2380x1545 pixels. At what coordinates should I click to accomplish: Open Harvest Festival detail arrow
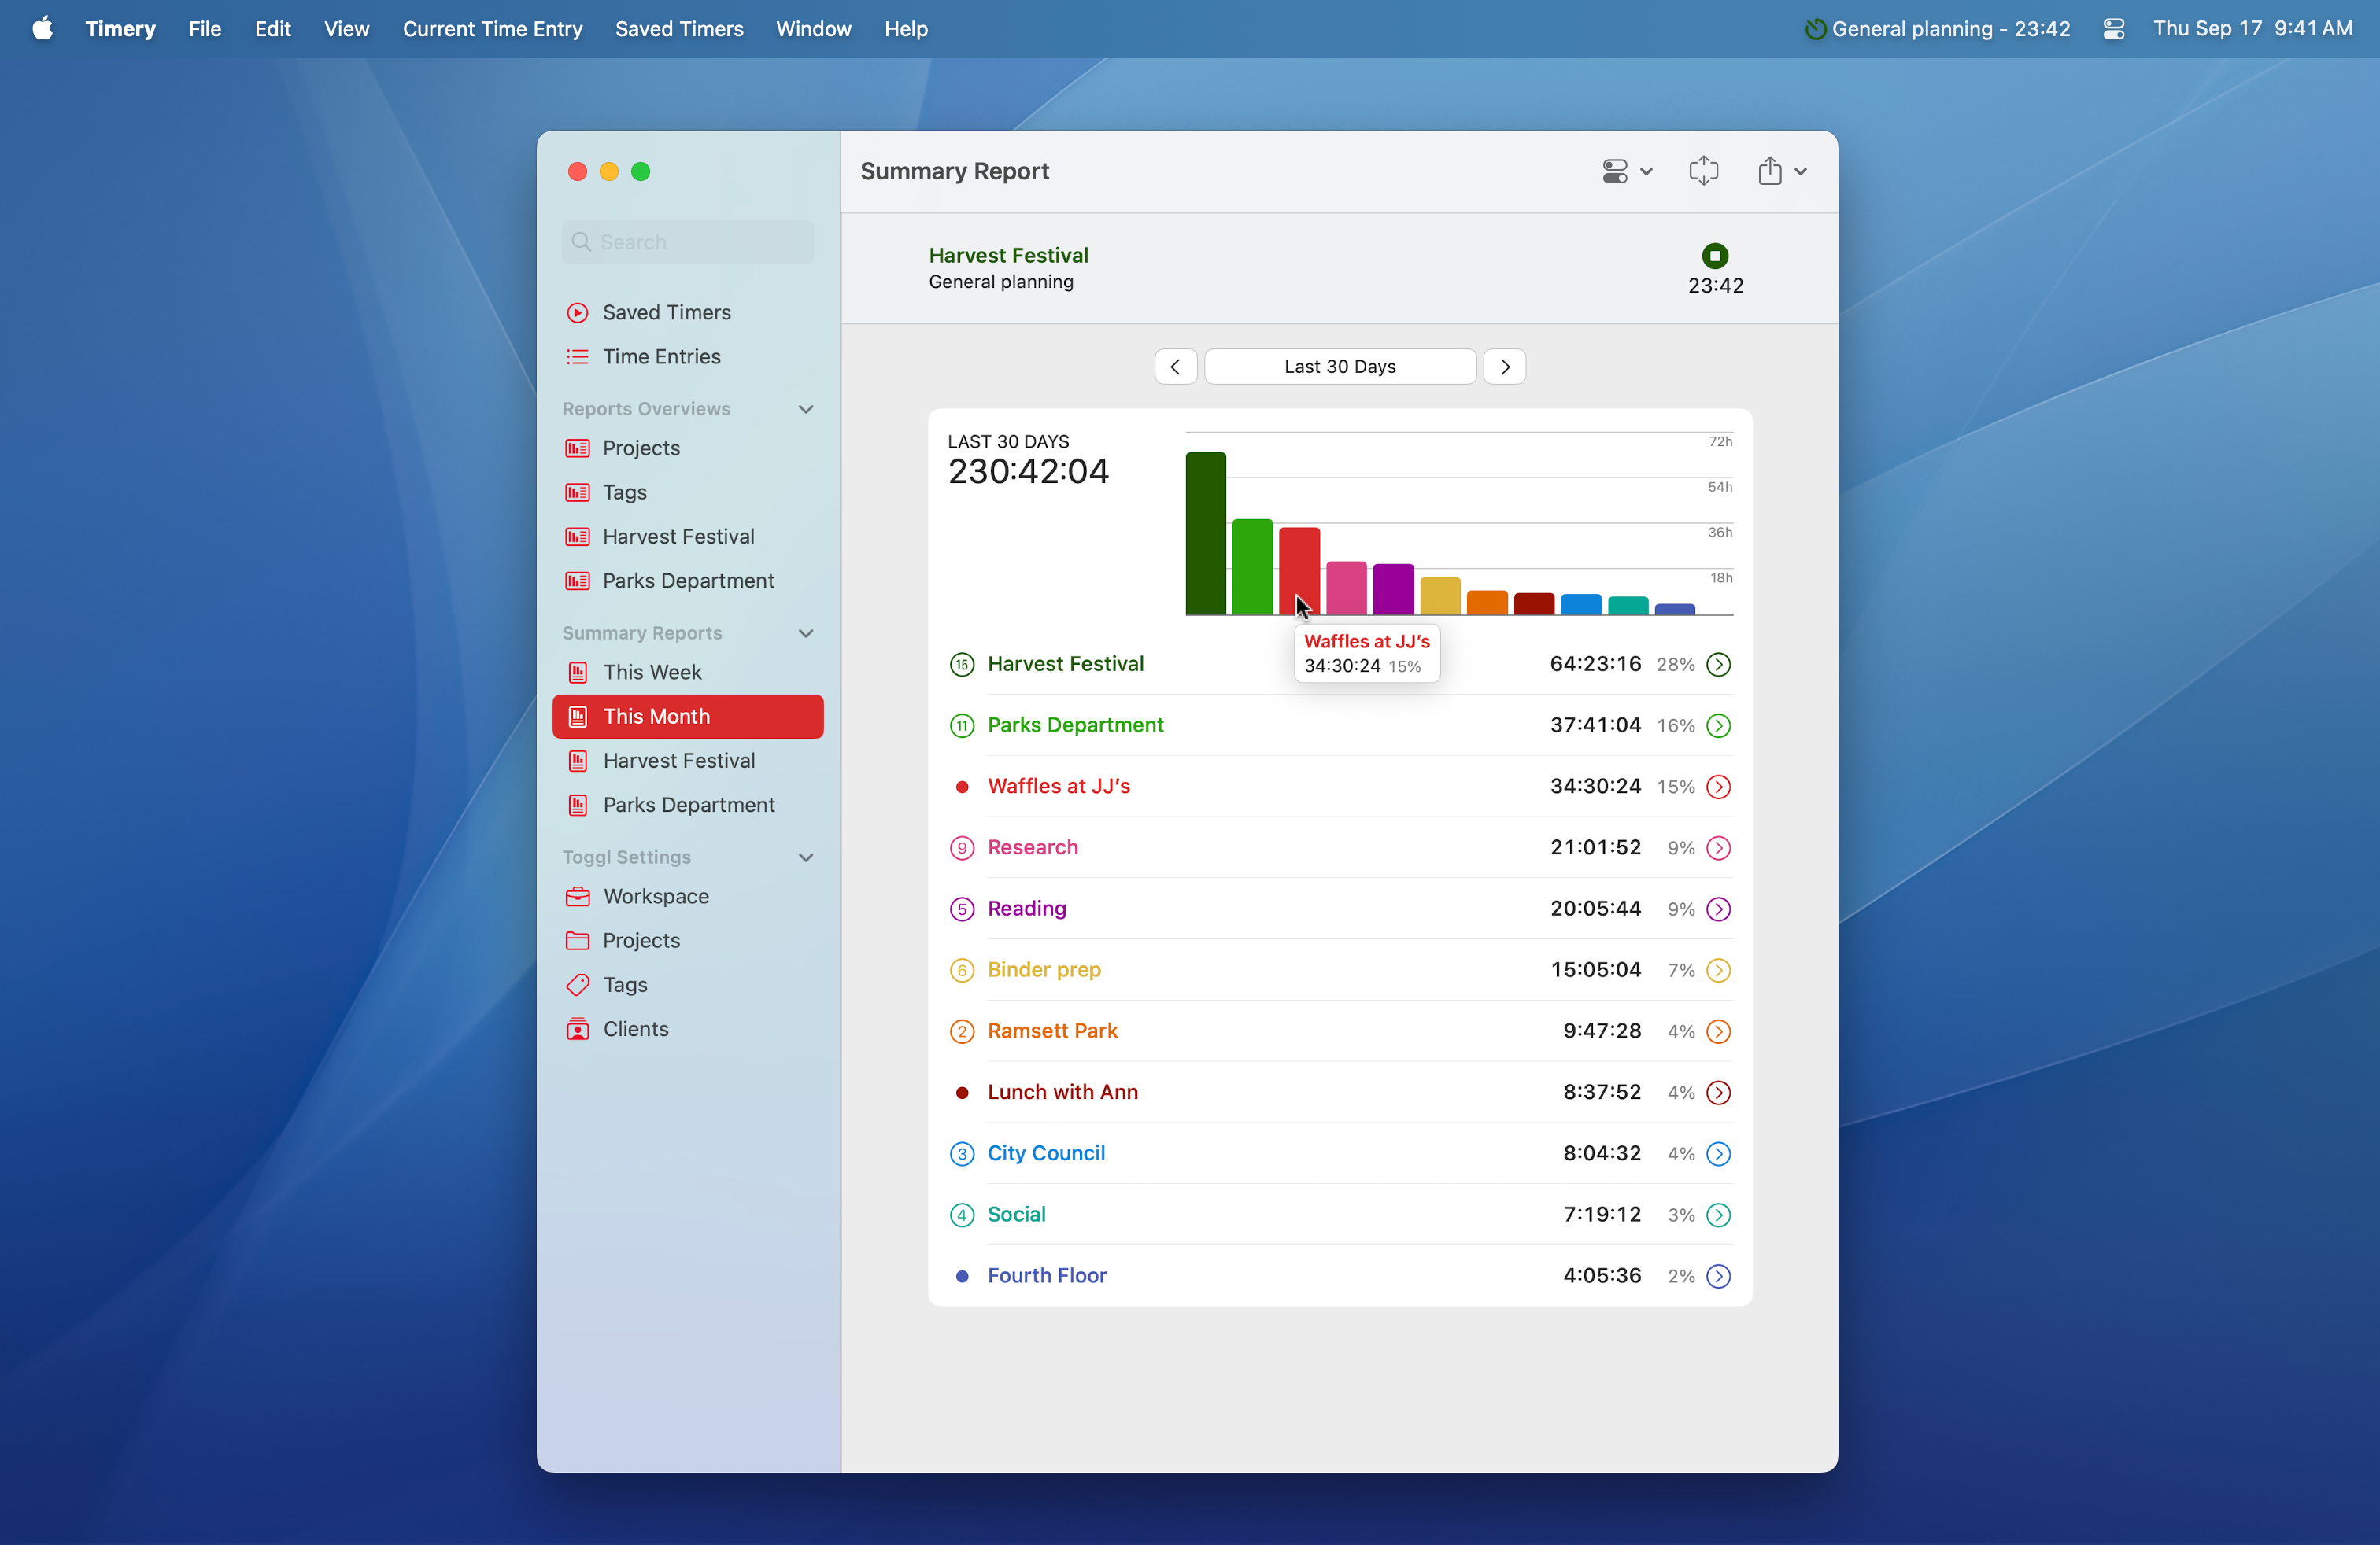[1718, 665]
